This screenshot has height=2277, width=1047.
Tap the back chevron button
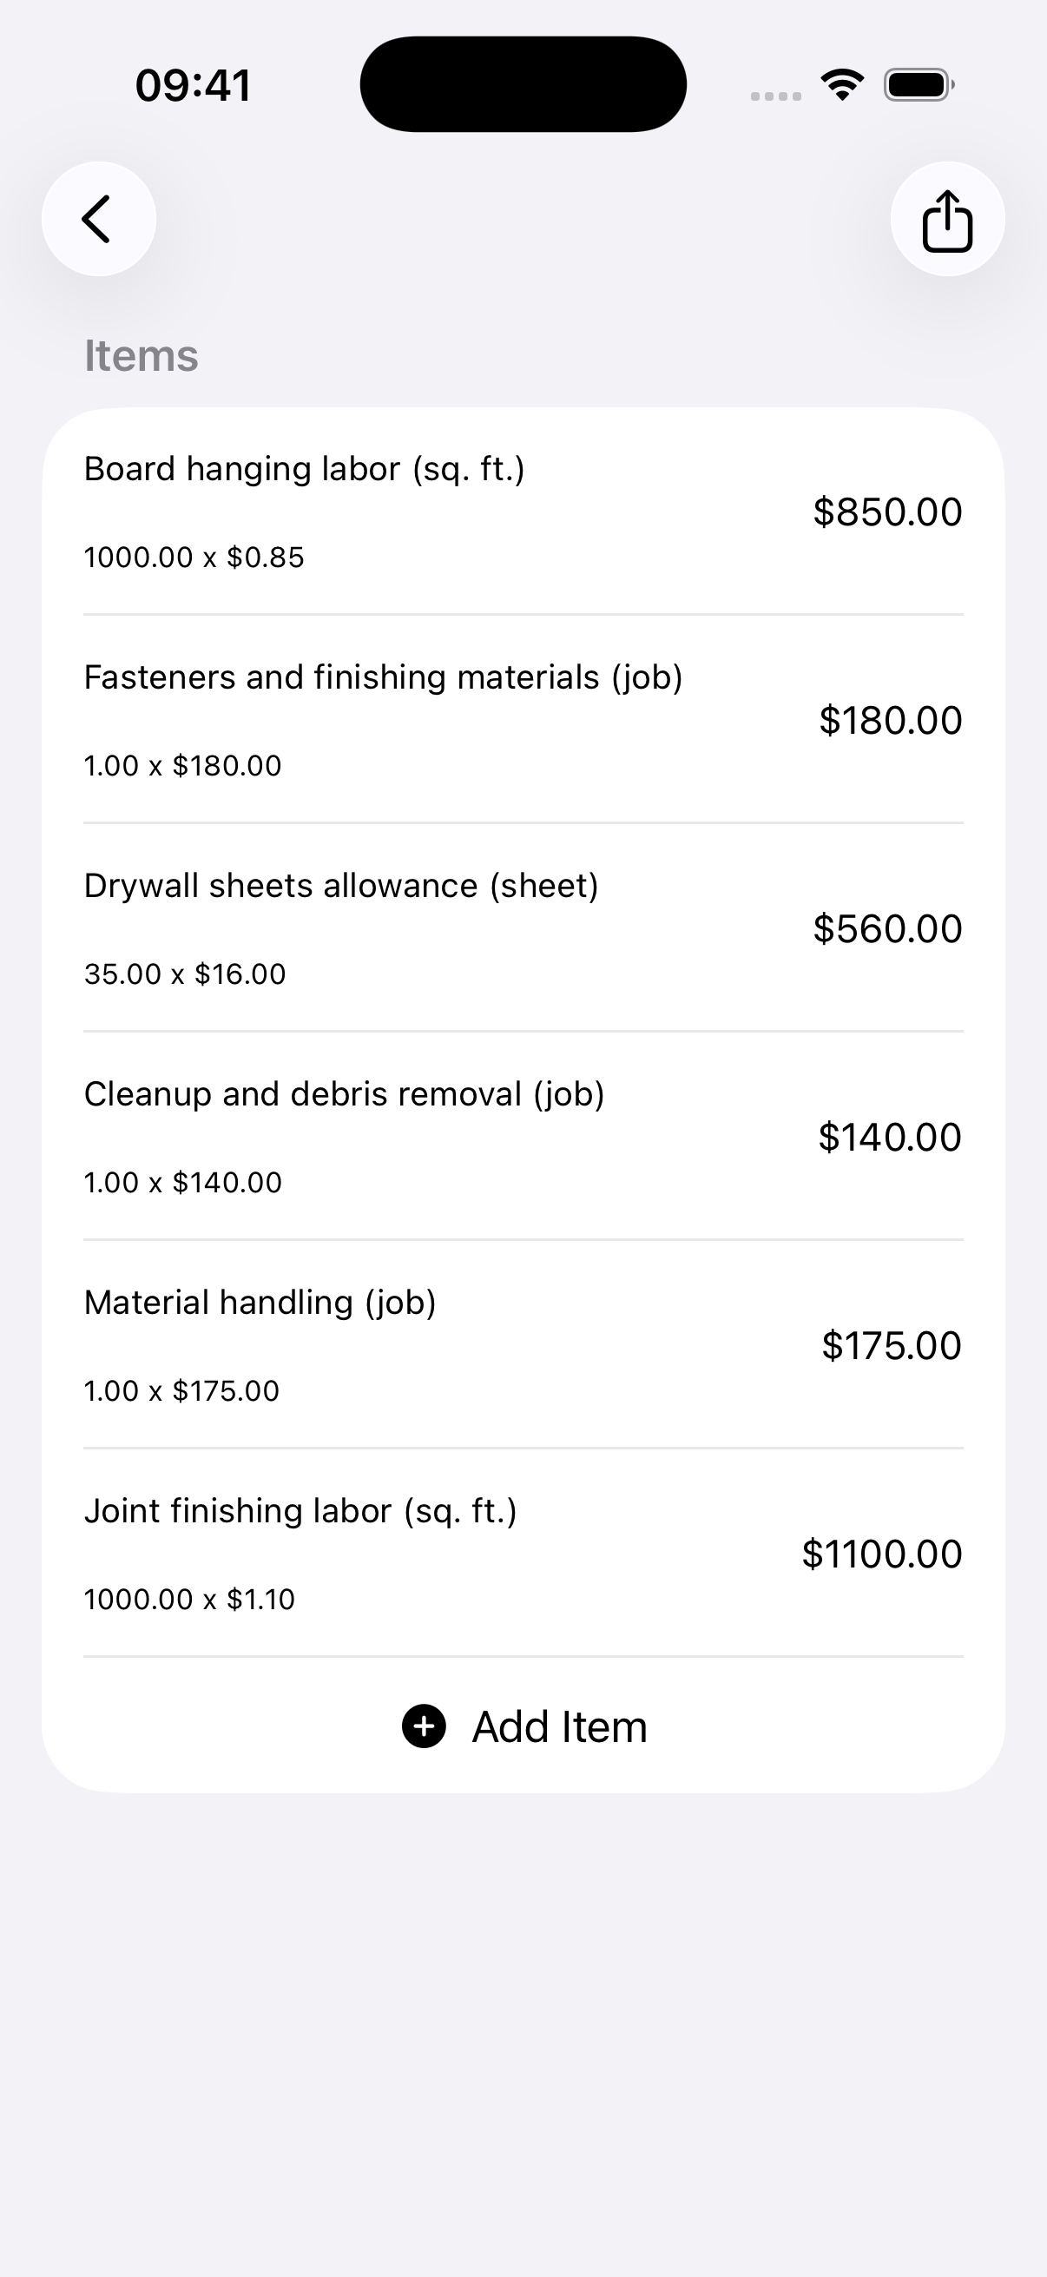click(99, 219)
